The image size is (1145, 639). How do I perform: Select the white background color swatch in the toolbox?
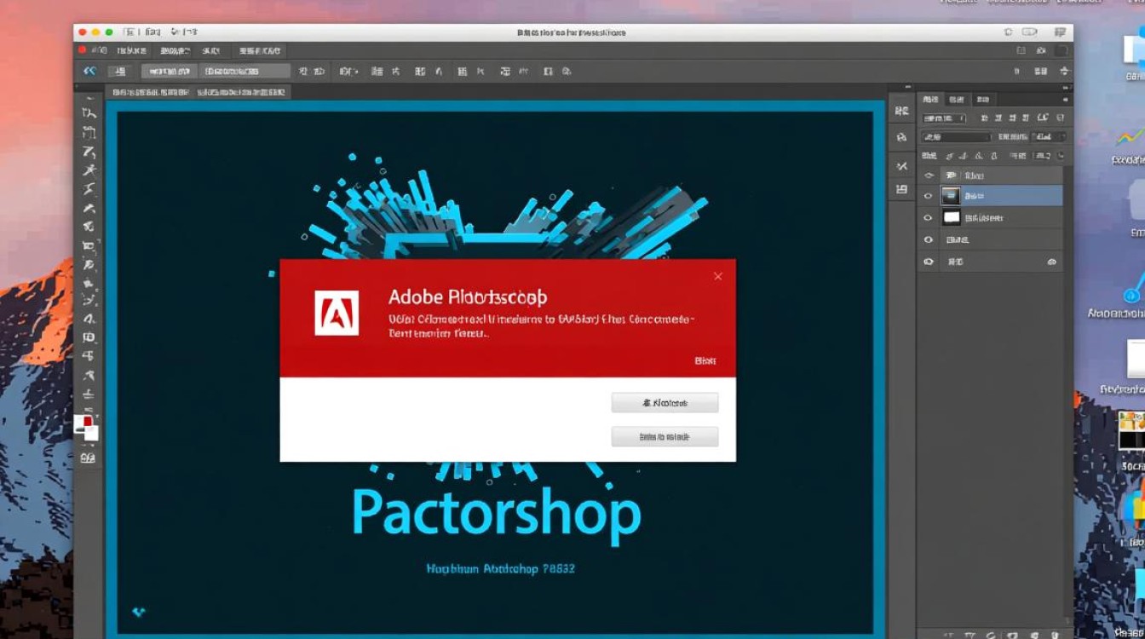coord(92,433)
